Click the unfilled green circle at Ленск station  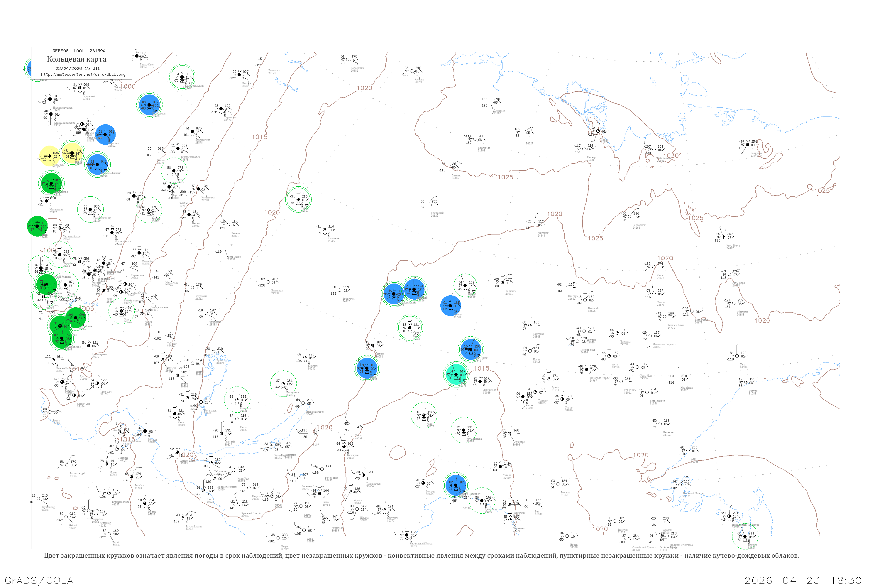coord(410,328)
